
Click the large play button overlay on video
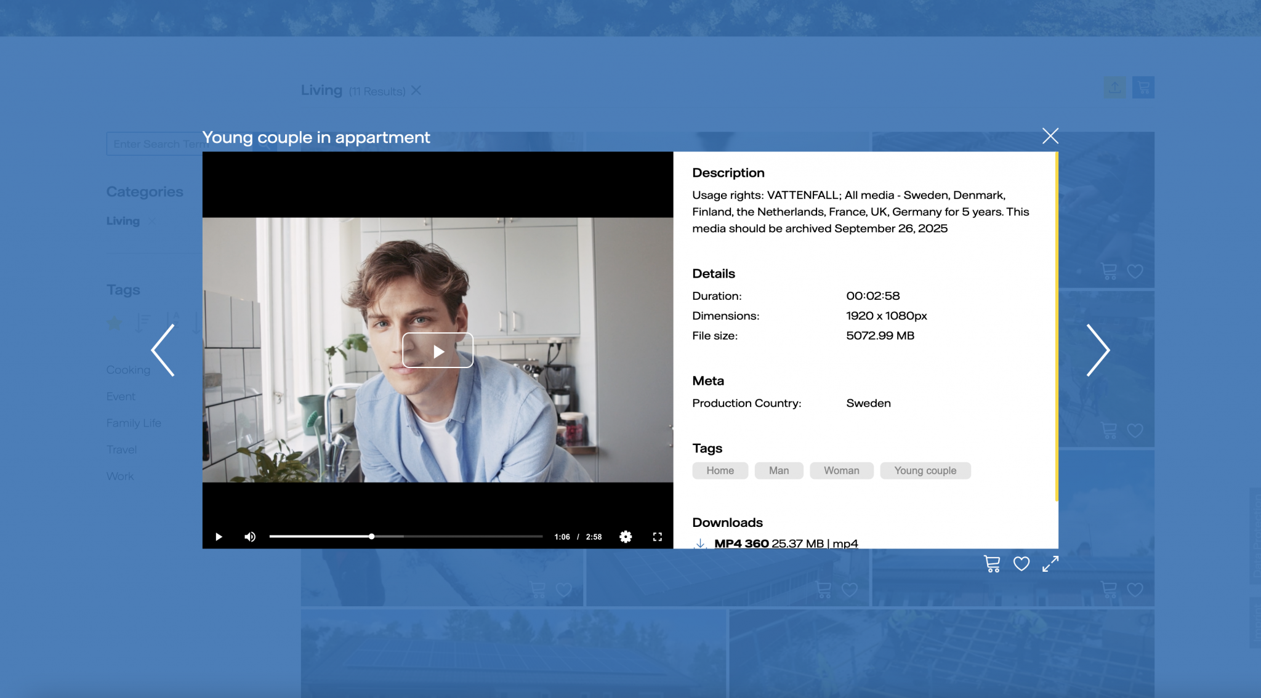437,351
